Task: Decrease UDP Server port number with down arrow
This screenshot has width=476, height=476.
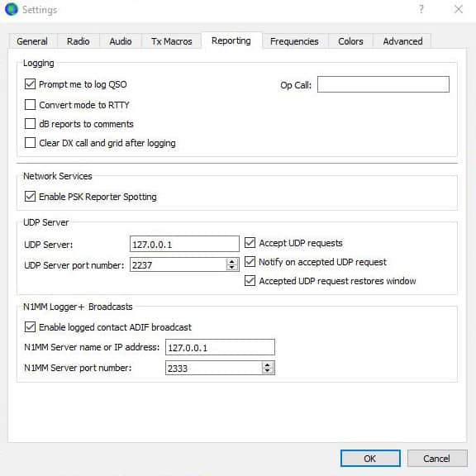Action: [232, 268]
